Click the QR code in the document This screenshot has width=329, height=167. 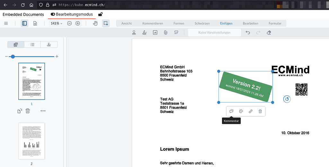(301, 90)
